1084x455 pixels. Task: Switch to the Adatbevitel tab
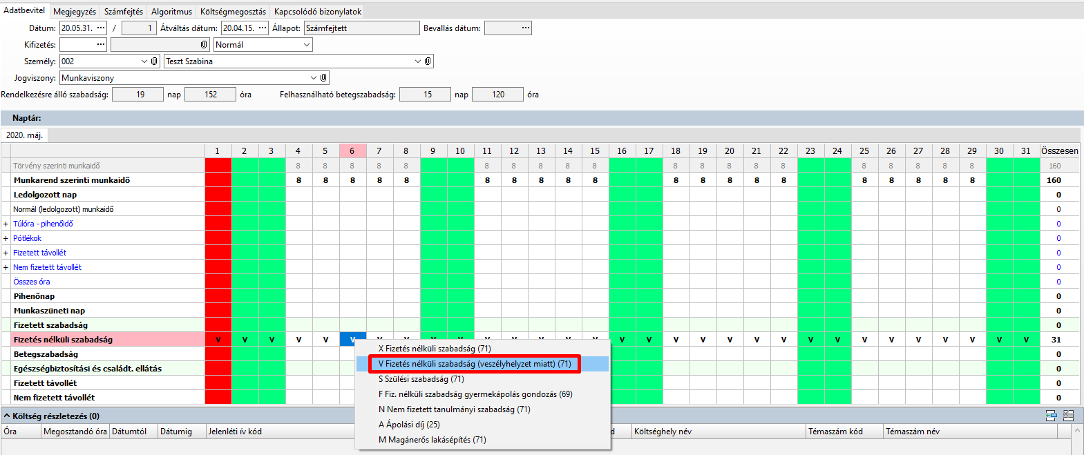coord(24,10)
